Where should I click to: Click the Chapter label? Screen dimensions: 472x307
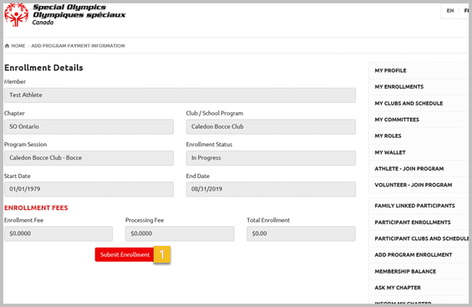(14, 113)
